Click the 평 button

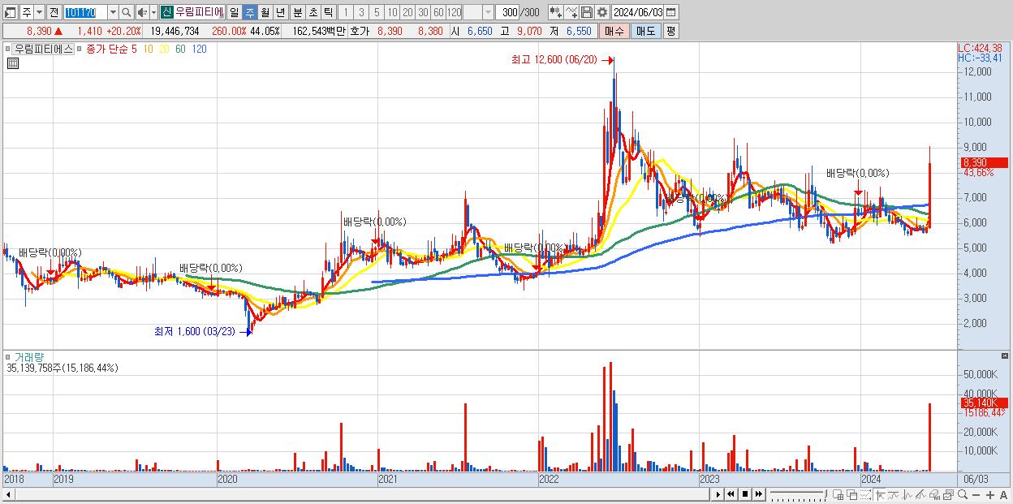670,31
